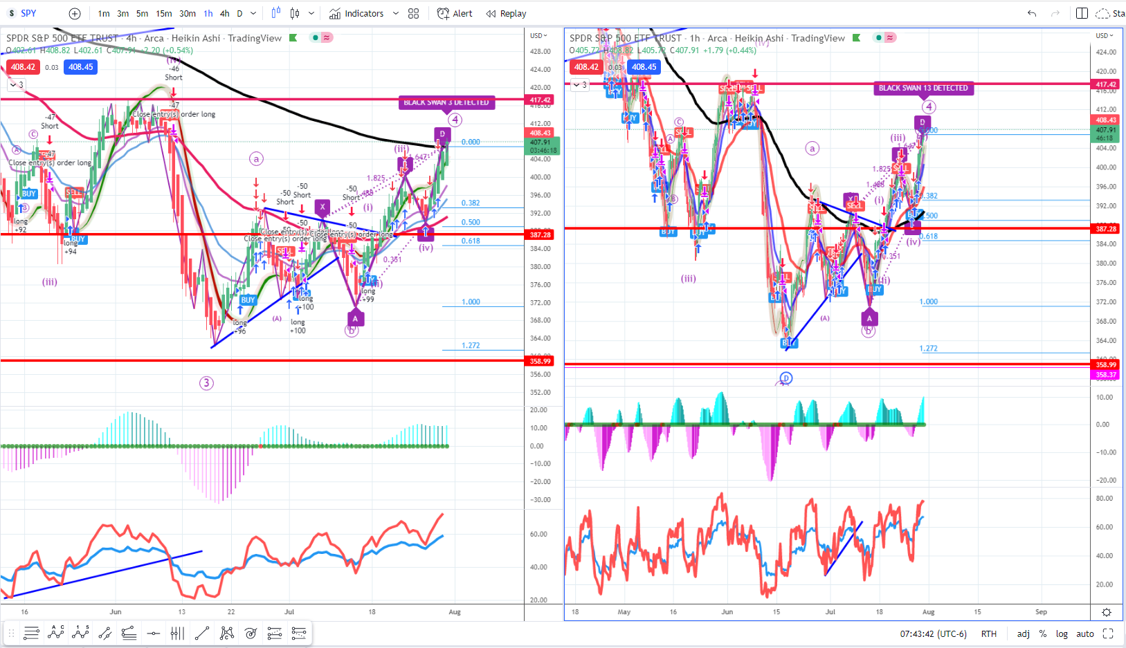Image resolution: width=1126 pixels, height=648 pixels.
Task: Open the indicator templates grid icon
Action: 414,13
